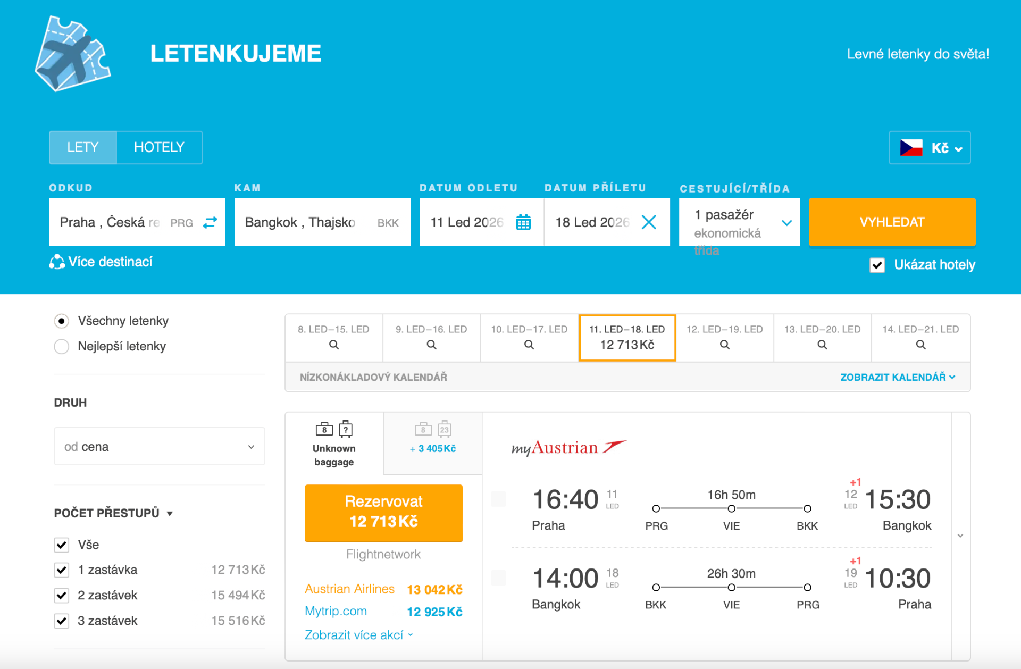Expand Zobrazit kalendář
Screen dimensions: 1021x669
898,377
